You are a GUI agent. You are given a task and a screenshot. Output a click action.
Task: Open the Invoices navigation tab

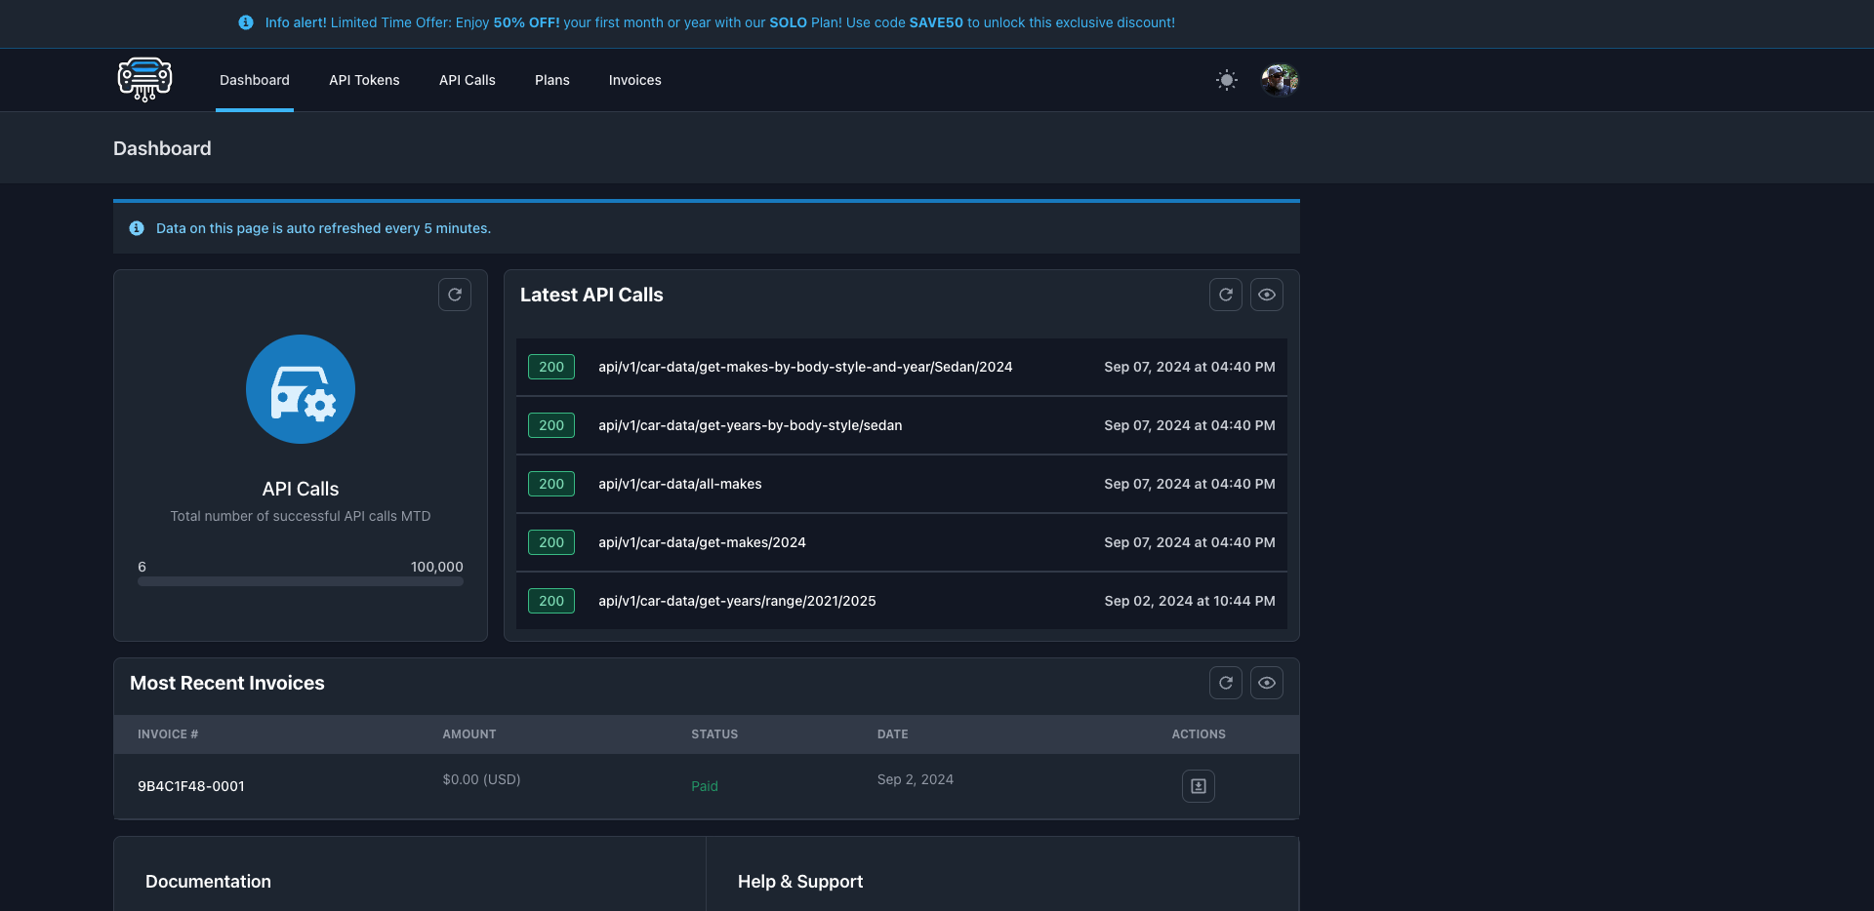[x=635, y=80]
